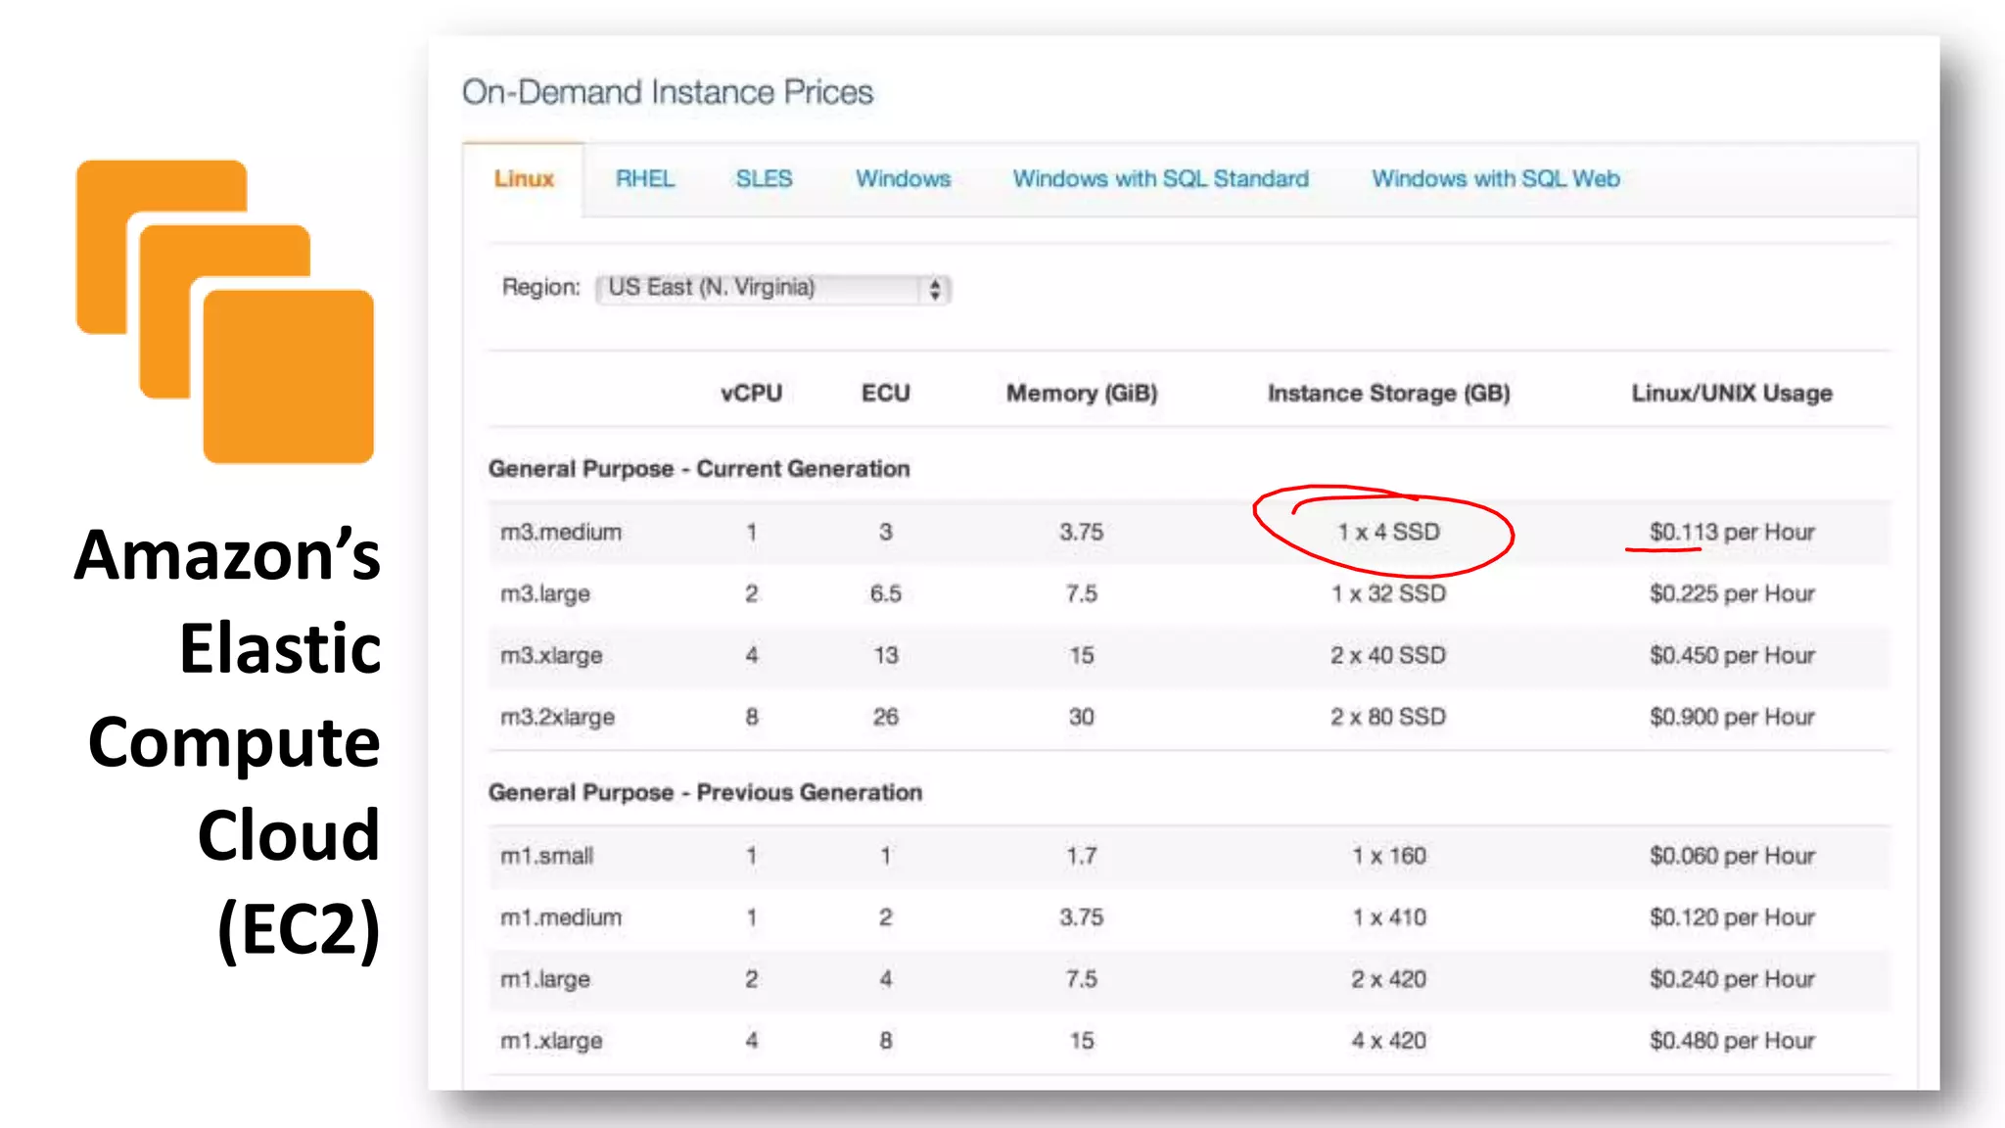Click the 6.5 ECU value for m3.large
The width and height of the screenshot is (2005, 1128).
coord(885,594)
